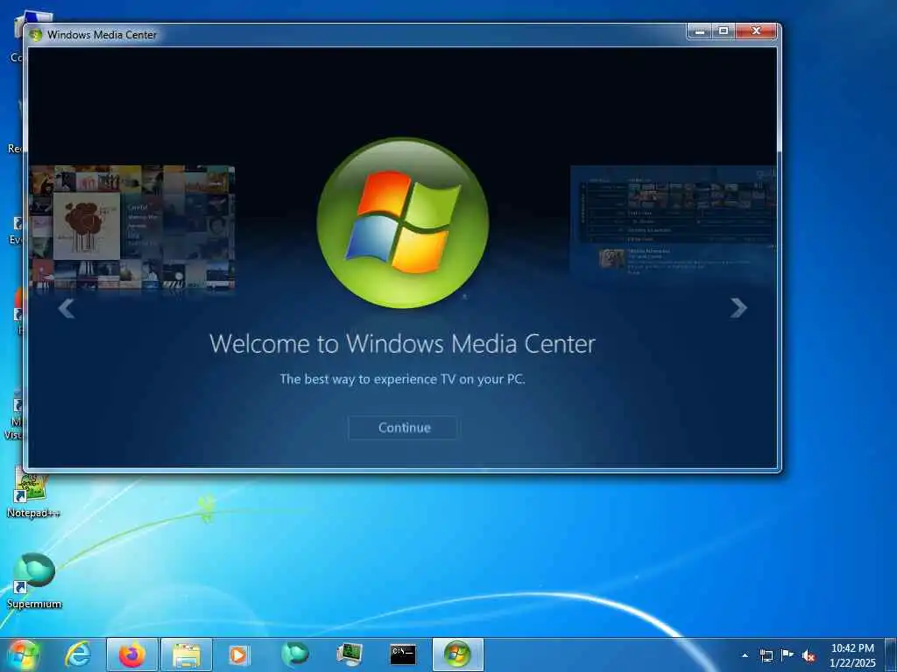
Task: Select the music album collage thumbnail
Action: tap(132, 227)
